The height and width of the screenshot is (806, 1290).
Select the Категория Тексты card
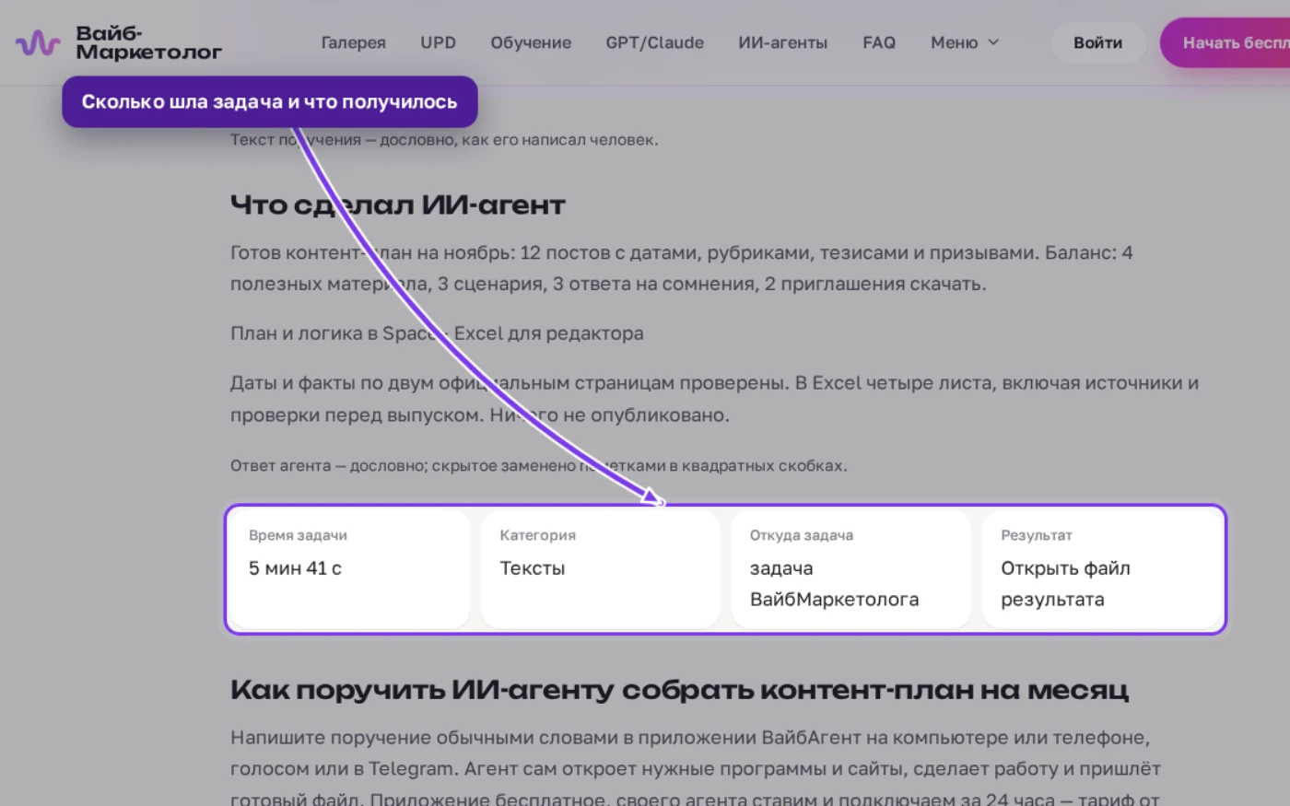[600, 569]
